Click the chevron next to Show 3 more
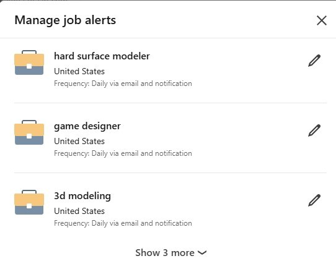336x269 pixels. (x=202, y=253)
